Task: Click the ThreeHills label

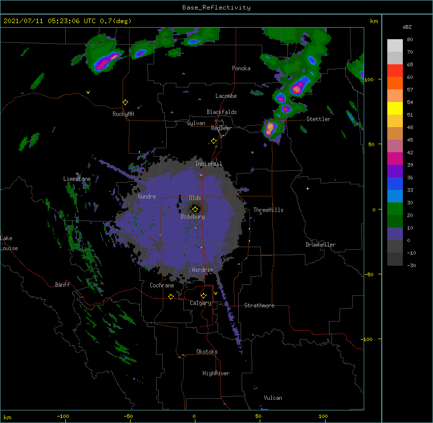Action: click(268, 210)
